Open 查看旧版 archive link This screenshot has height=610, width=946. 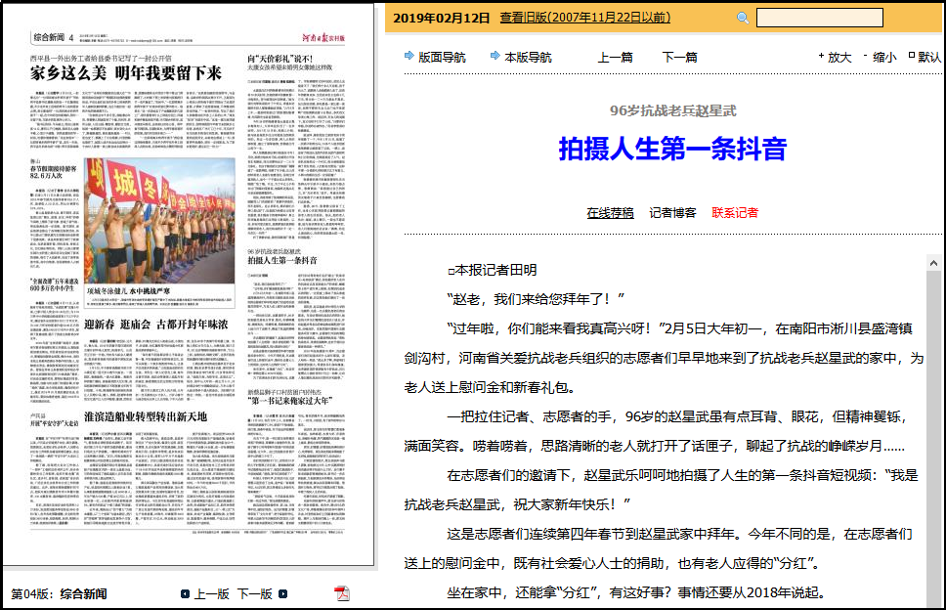click(x=584, y=18)
